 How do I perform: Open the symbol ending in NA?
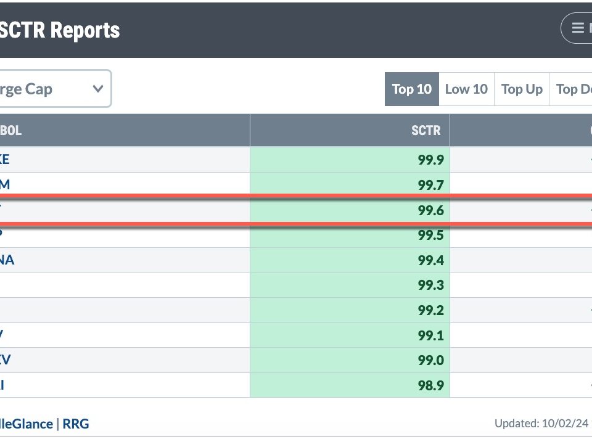(x=7, y=260)
